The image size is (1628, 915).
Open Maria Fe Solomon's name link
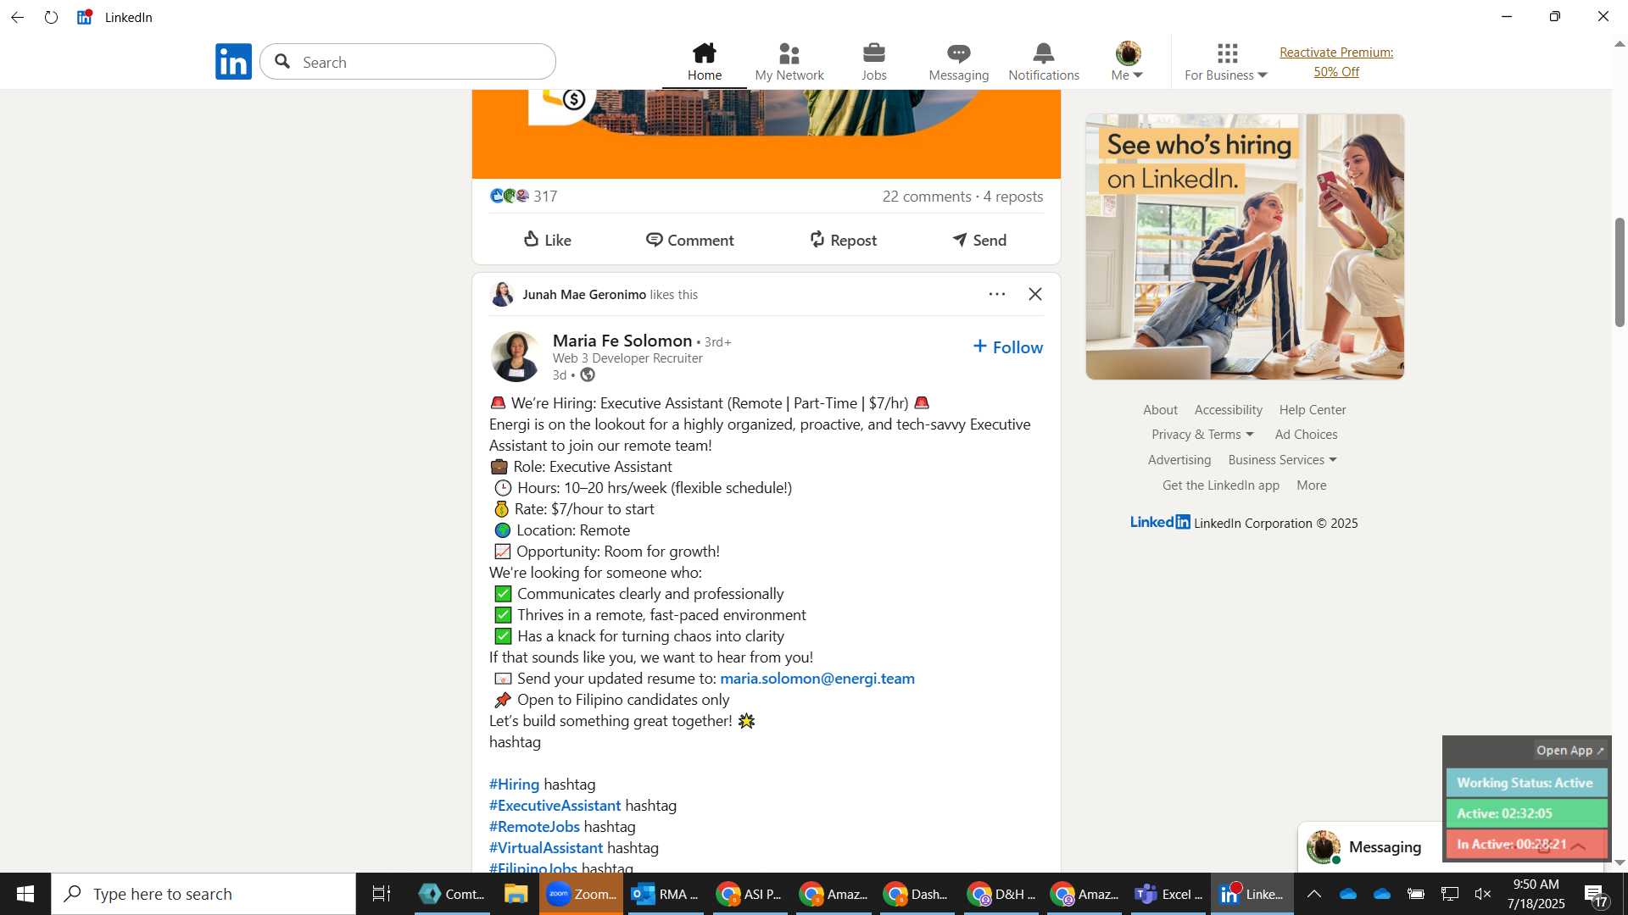pos(622,341)
